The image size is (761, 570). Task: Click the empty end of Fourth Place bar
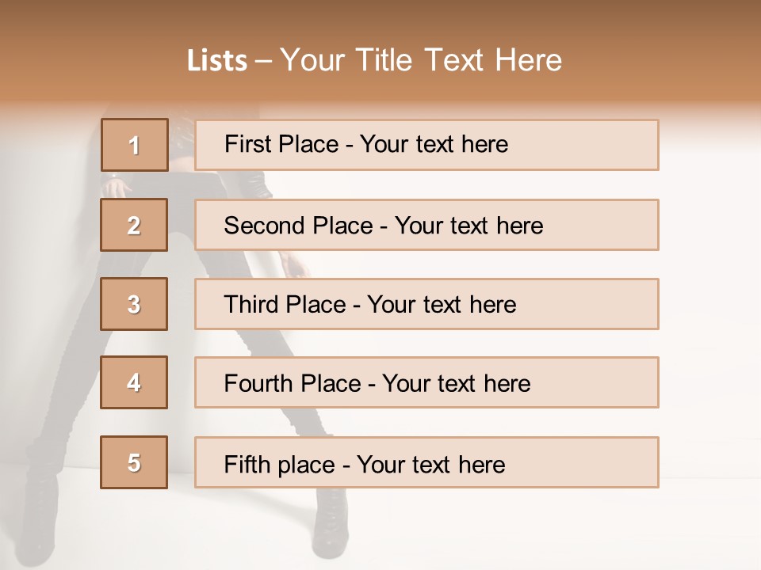click(595, 382)
